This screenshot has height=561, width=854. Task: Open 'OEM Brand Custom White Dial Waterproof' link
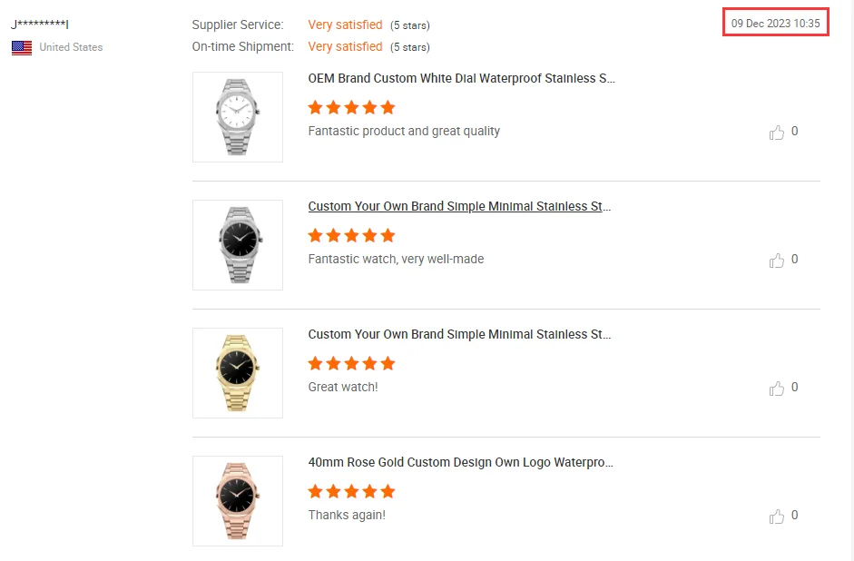462,78
